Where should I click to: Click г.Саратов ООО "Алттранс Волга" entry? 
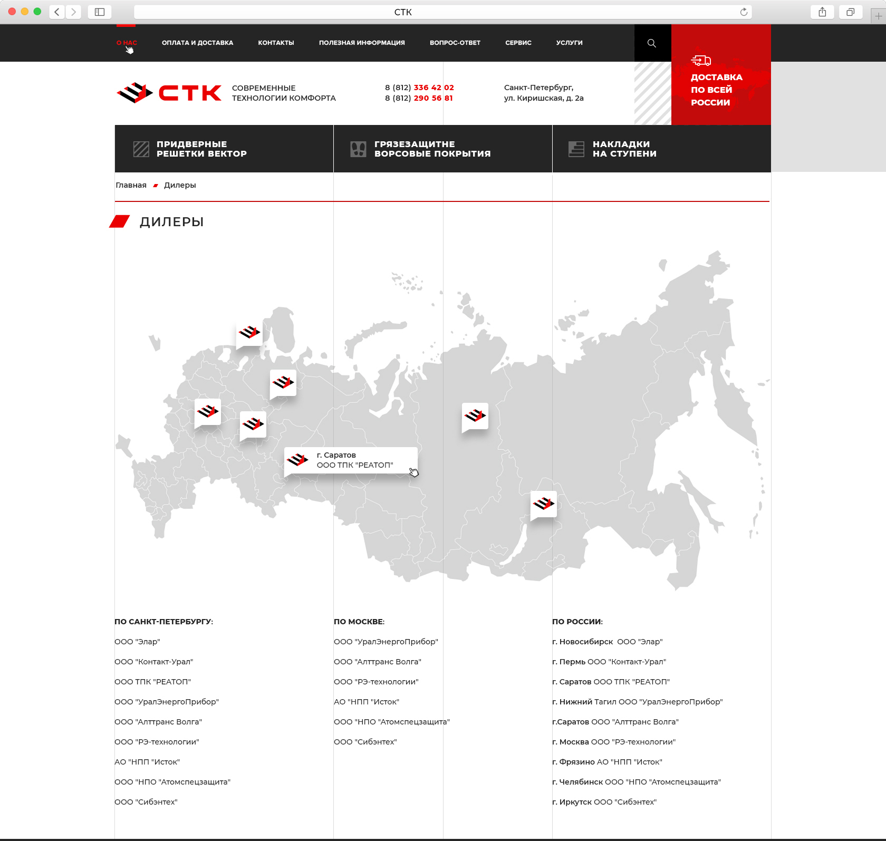[x=615, y=722]
